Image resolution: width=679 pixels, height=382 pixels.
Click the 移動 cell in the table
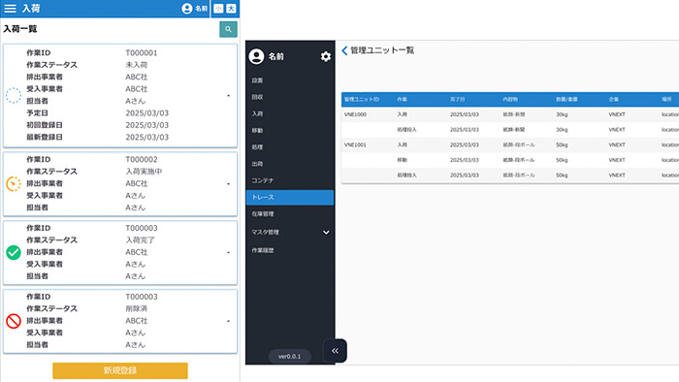pos(402,160)
